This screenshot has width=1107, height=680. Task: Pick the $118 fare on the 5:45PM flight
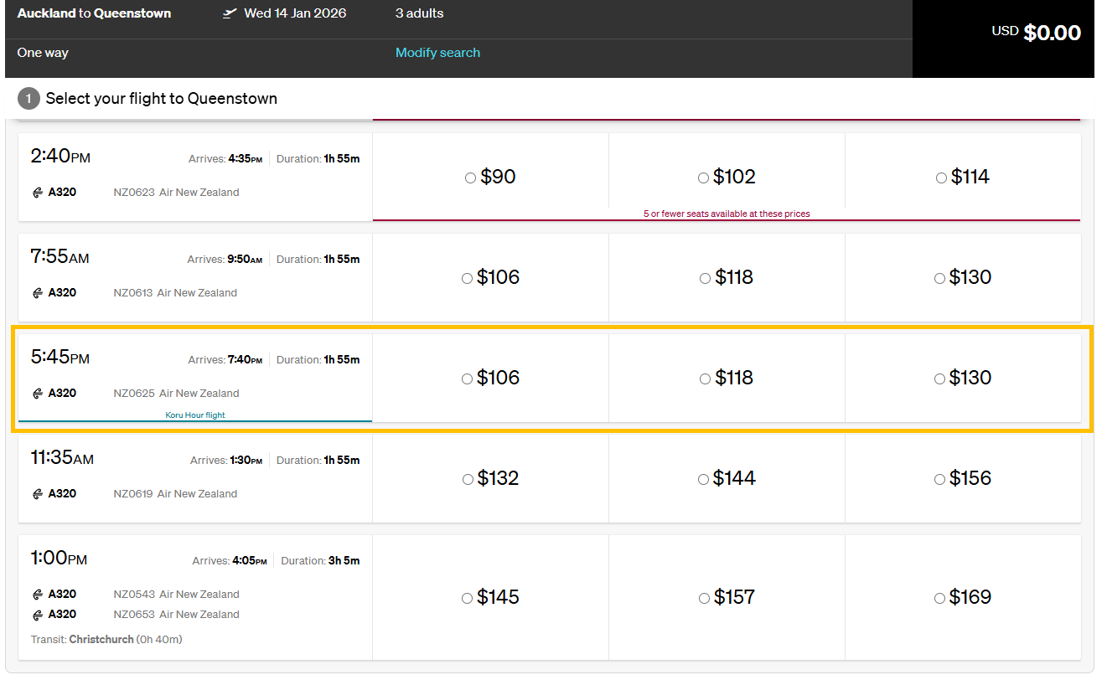click(705, 379)
